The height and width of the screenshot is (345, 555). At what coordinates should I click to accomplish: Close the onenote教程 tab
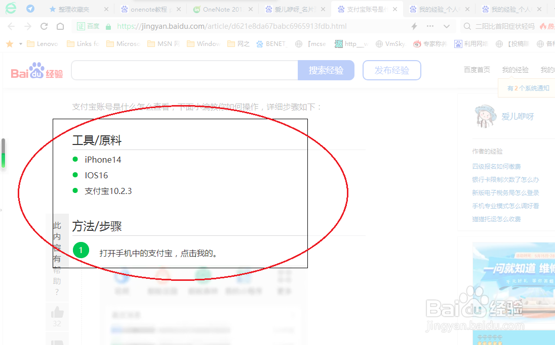click(179, 9)
